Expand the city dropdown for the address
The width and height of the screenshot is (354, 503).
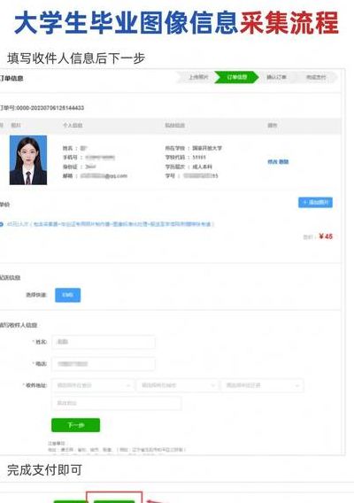point(177,385)
